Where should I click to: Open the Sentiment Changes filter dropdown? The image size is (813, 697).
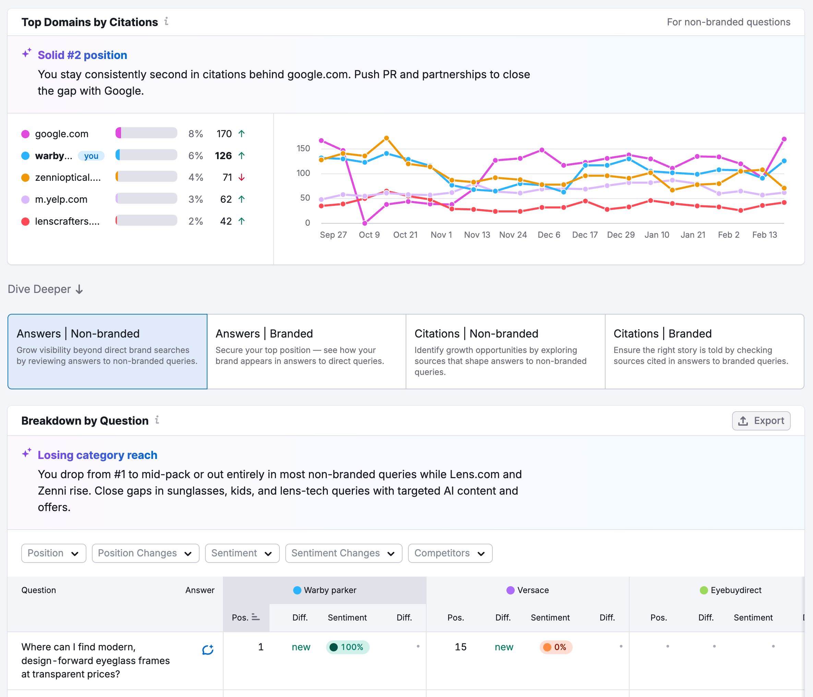coord(343,553)
